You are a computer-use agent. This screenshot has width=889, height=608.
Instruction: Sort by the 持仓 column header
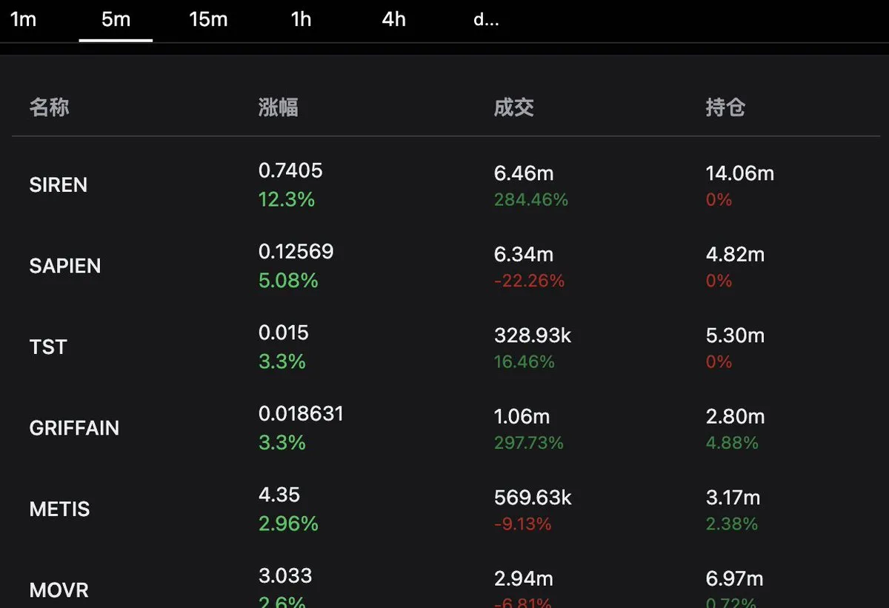[x=725, y=107]
